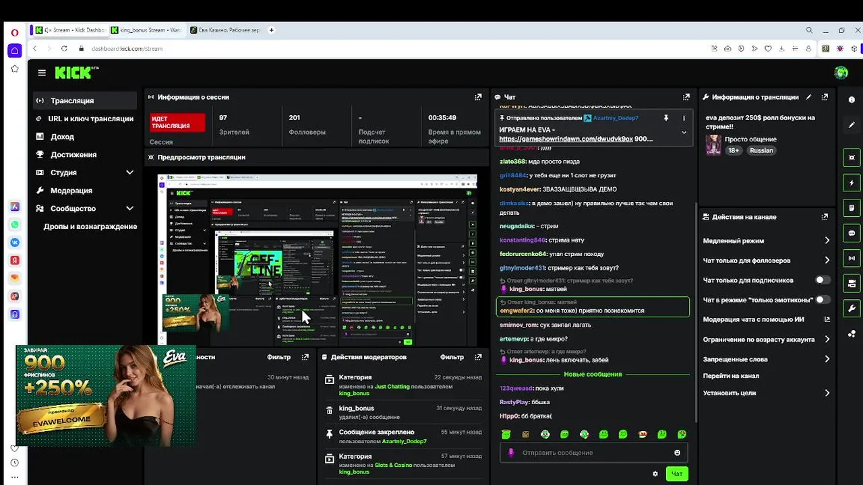Insert the first green emote above the message box
The width and height of the screenshot is (863, 485).
506,434
